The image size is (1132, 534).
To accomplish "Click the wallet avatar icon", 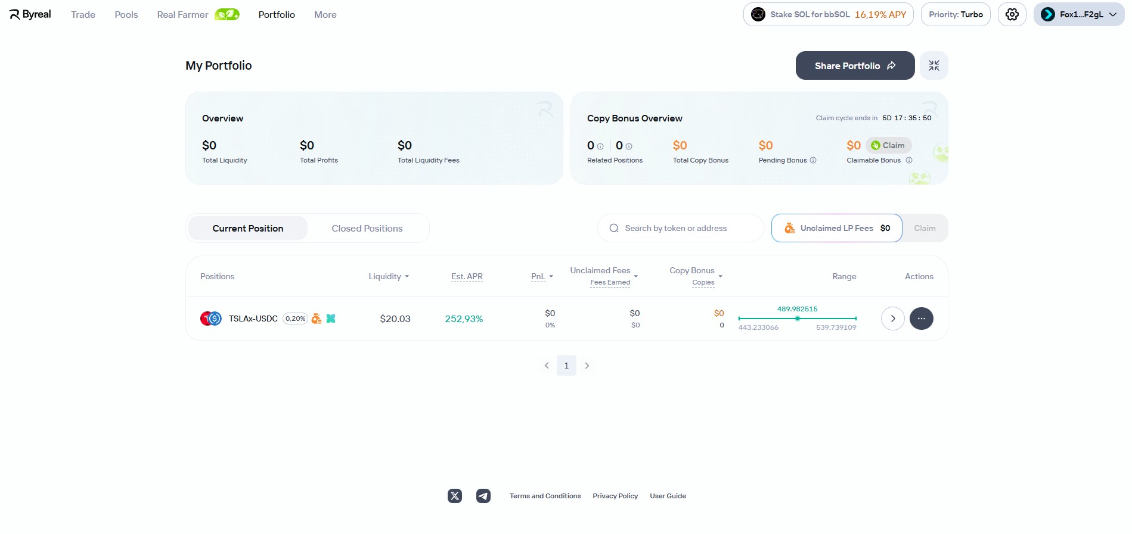I will pyautogui.click(x=1048, y=14).
